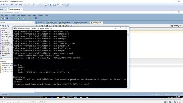This screenshot has width=183, height=103.
Task: Take a VM snapshot from VMware toolbar
Action: pyautogui.click(x=39, y=5)
